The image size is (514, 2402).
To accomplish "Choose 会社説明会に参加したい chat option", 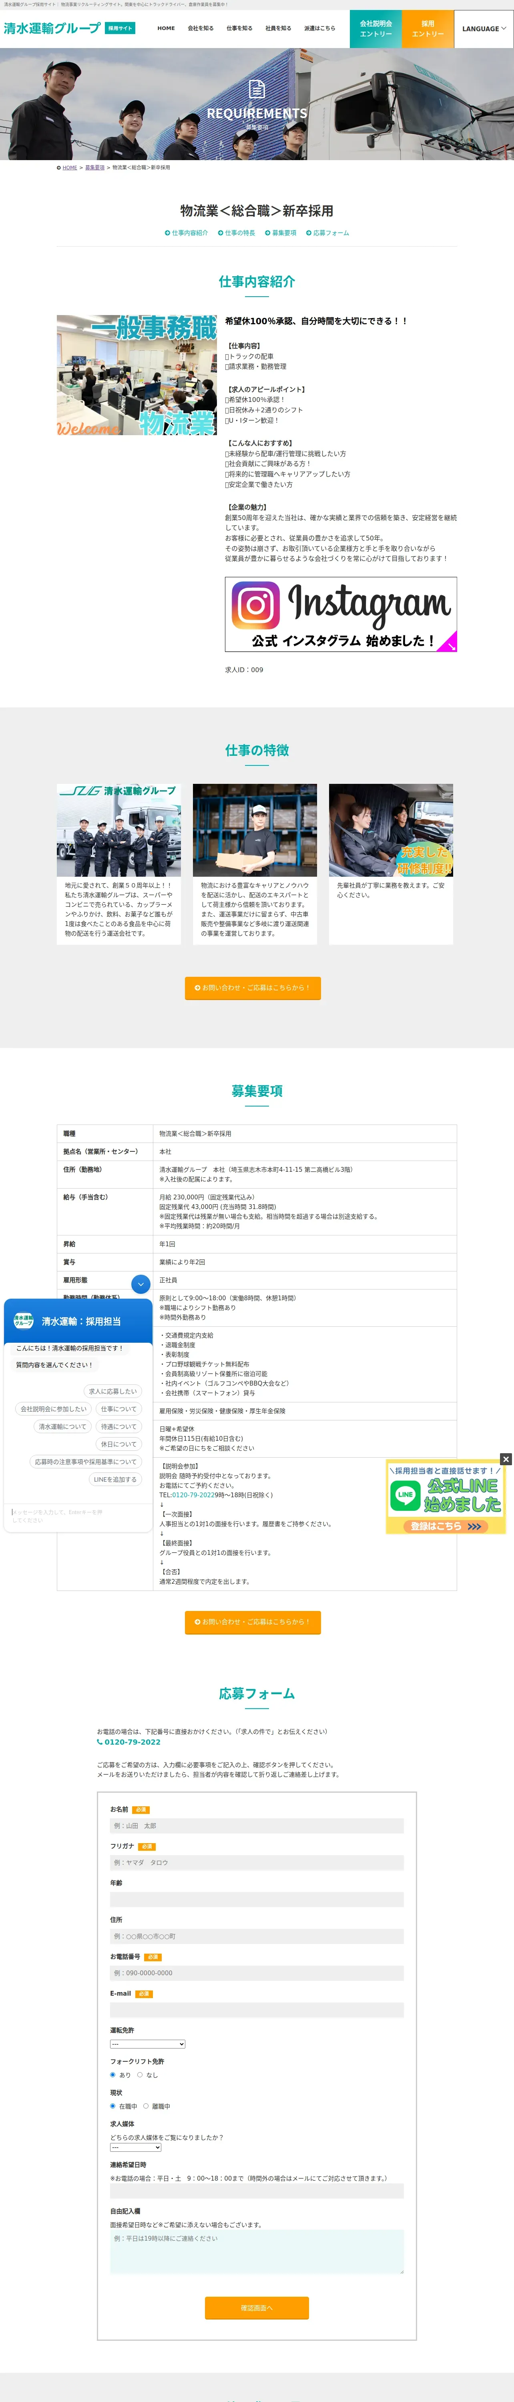I will 54,1409.
